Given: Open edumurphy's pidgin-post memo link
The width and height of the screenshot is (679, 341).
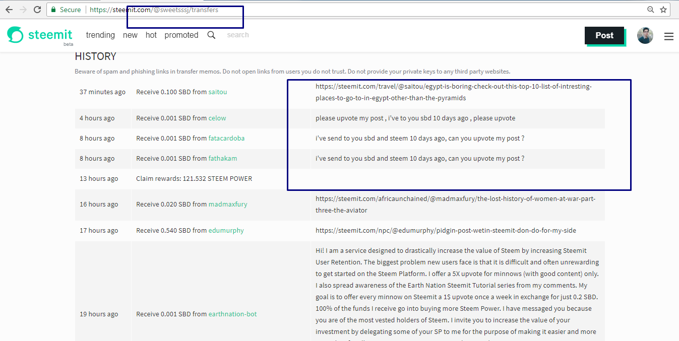Looking at the screenshot, I should pyautogui.click(x=446, y=230).
